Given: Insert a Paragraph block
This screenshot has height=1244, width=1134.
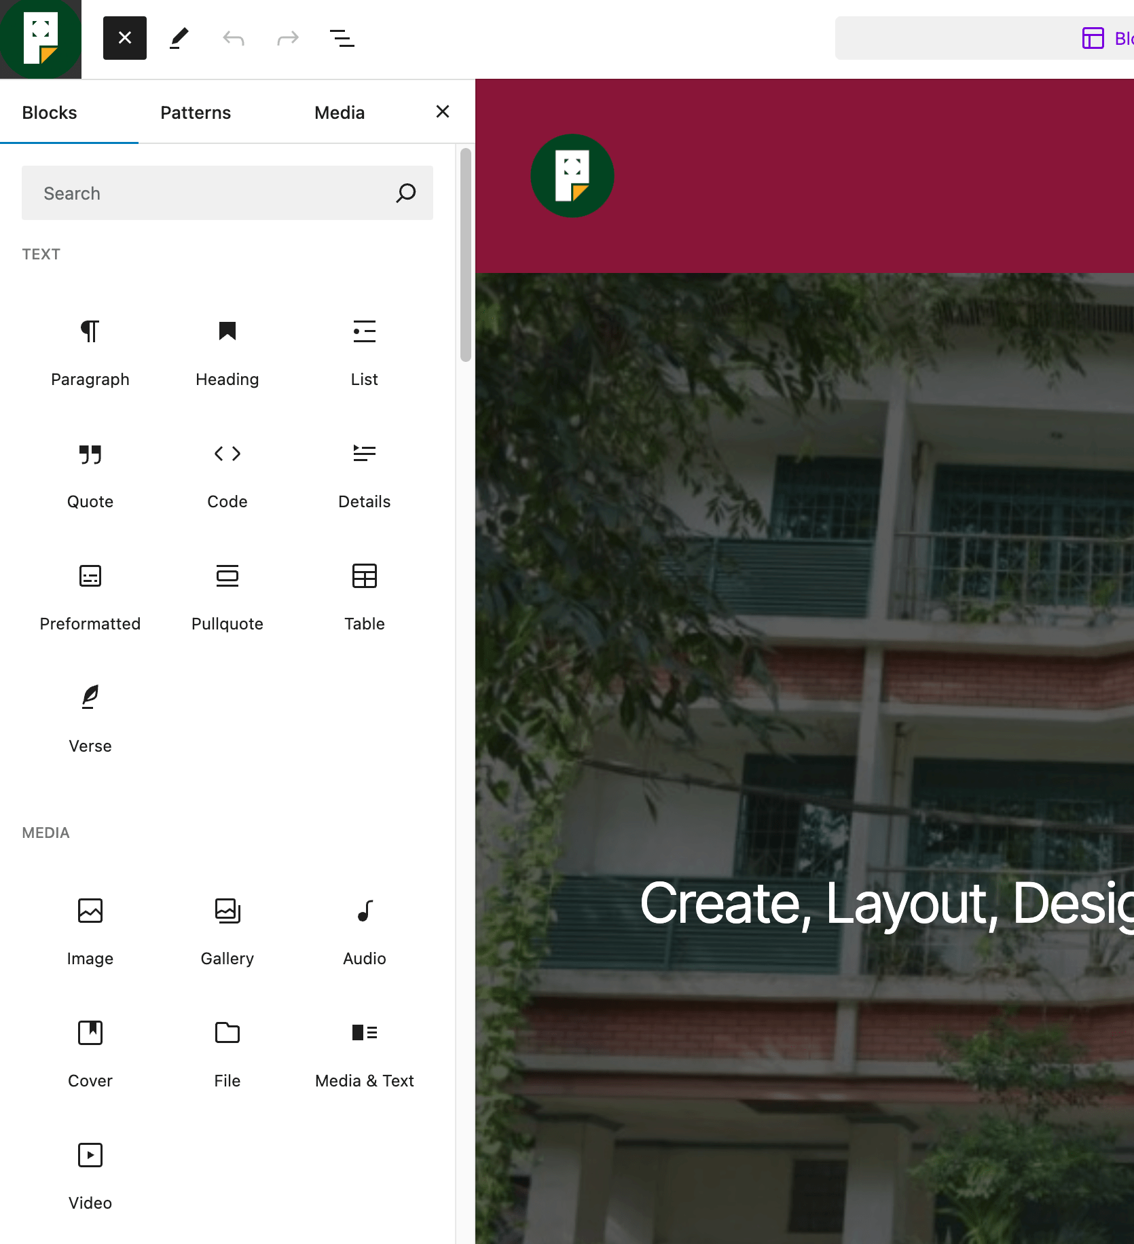Looking at the screenshot, I should 90,353.
